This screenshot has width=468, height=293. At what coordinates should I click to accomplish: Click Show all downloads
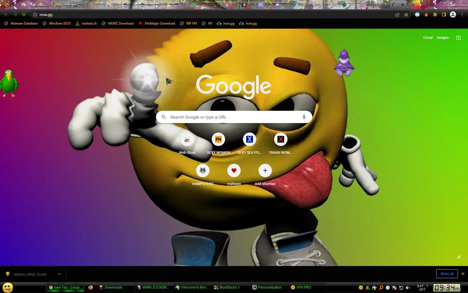[x=447, y=274]
